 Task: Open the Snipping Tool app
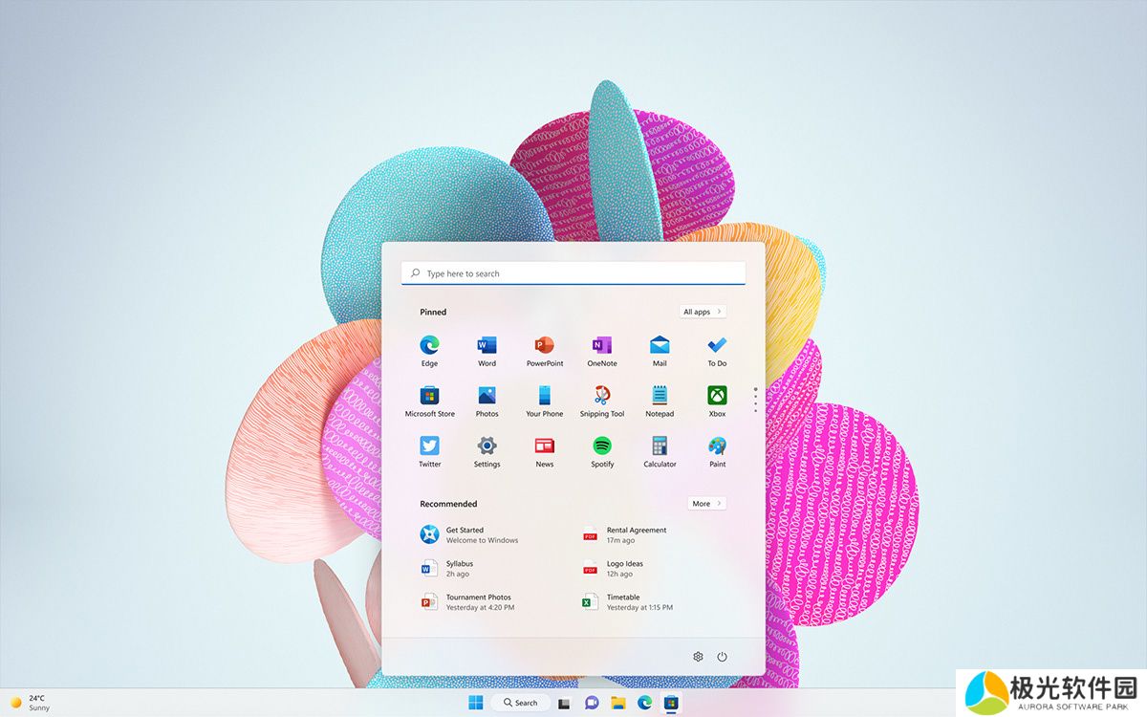point(601,396)
